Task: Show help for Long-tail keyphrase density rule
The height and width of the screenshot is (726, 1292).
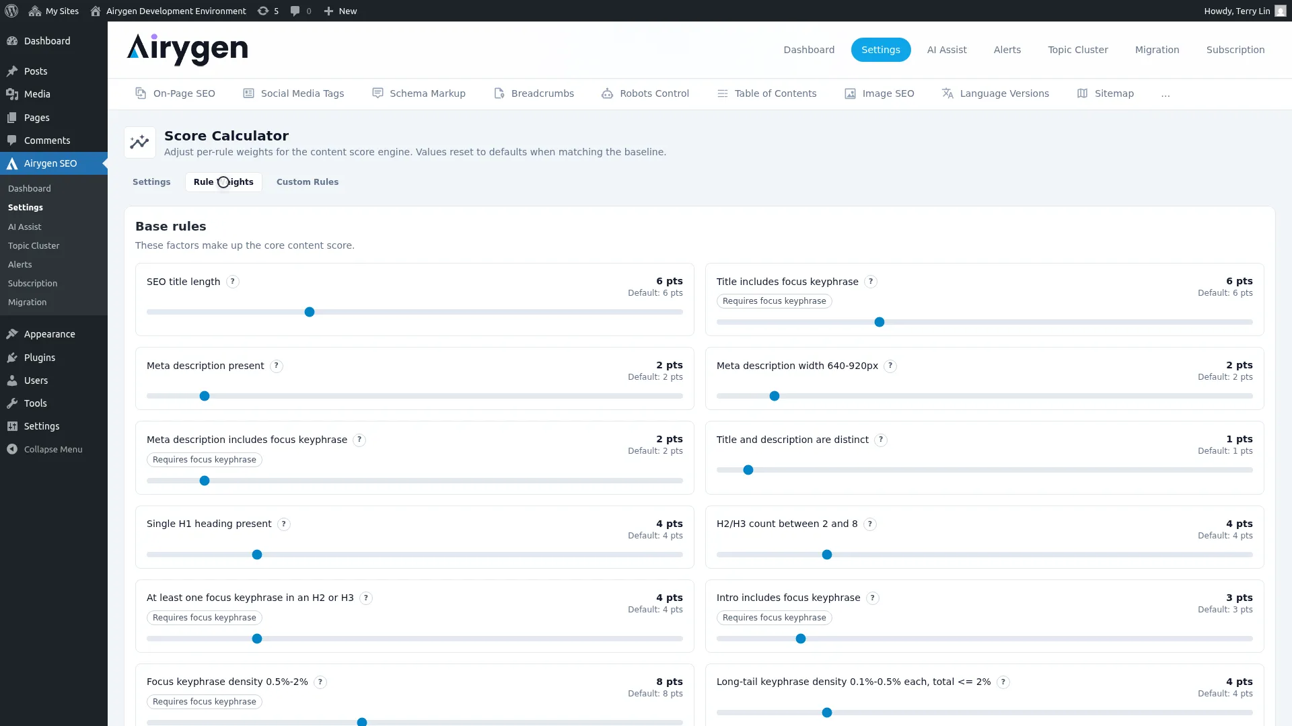Action: pyautogui.click(x=1003, y=682)
